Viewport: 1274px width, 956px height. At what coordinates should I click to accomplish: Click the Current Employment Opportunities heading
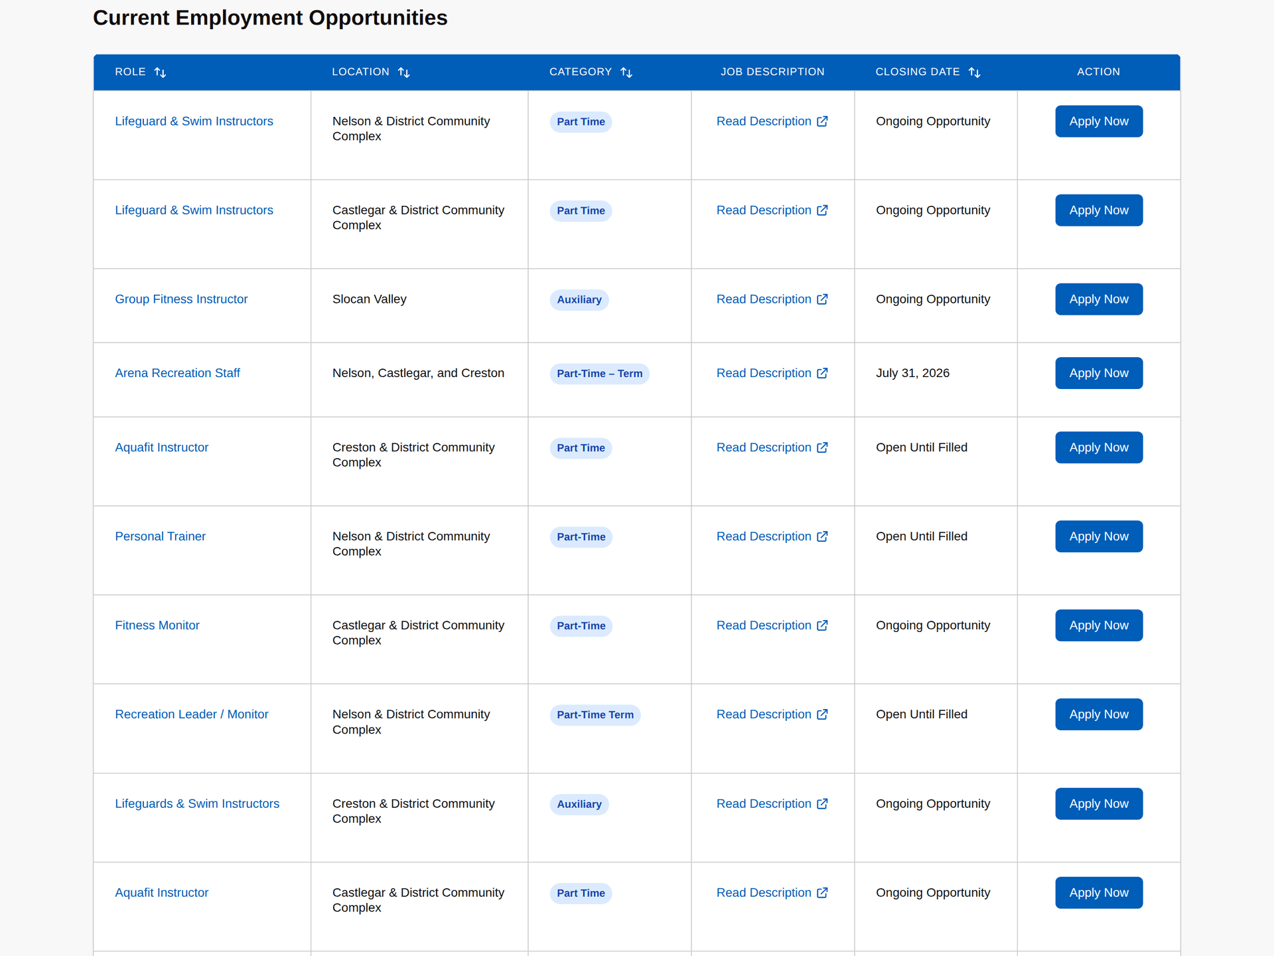[x=270, y=18]
